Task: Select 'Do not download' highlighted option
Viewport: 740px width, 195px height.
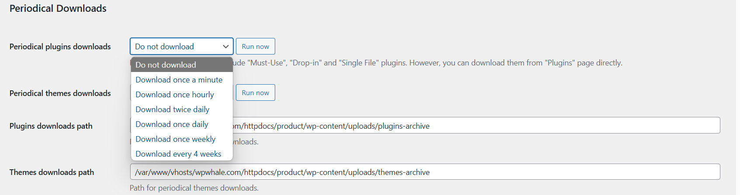Action: 182,65
